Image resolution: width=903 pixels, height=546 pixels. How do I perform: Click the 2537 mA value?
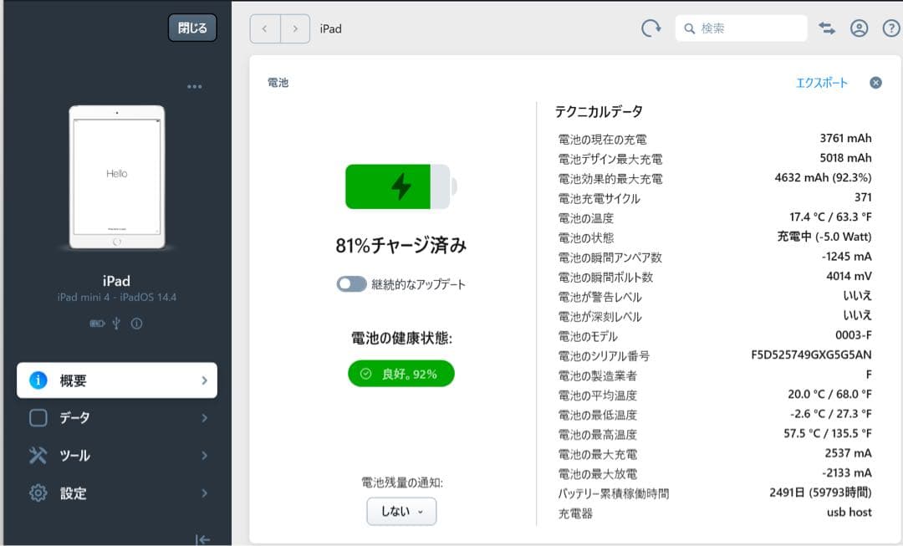click(849, 453)
